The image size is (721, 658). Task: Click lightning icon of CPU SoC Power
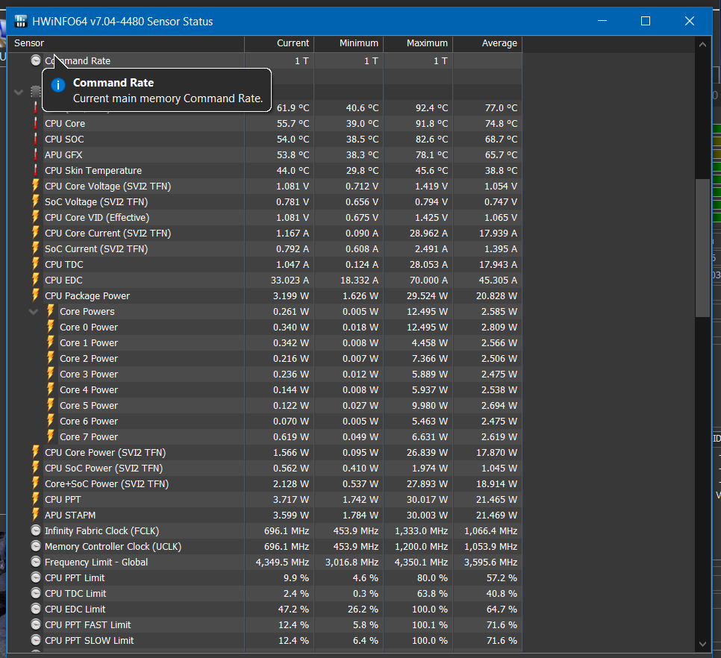(35, 468)
